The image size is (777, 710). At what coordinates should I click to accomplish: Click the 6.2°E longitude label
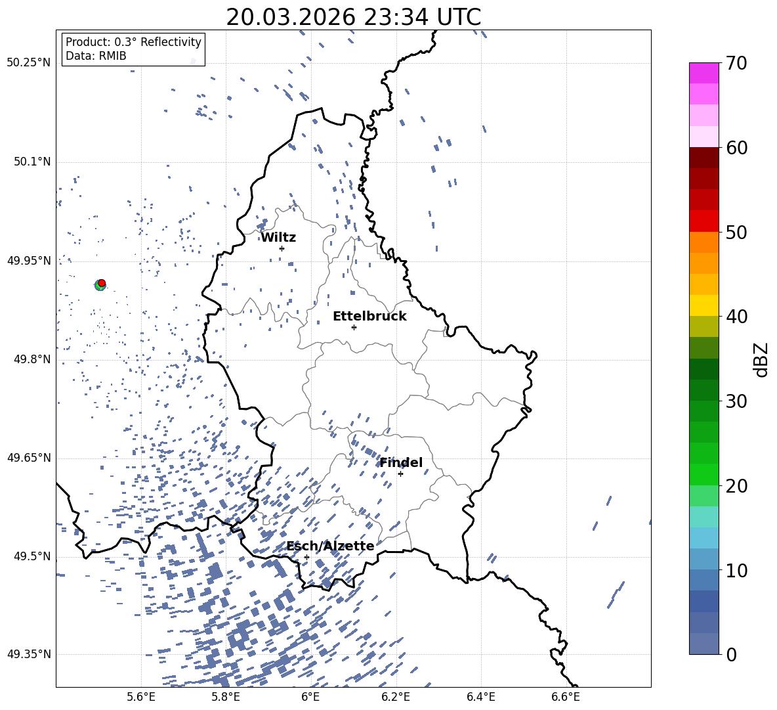(396, 698)
